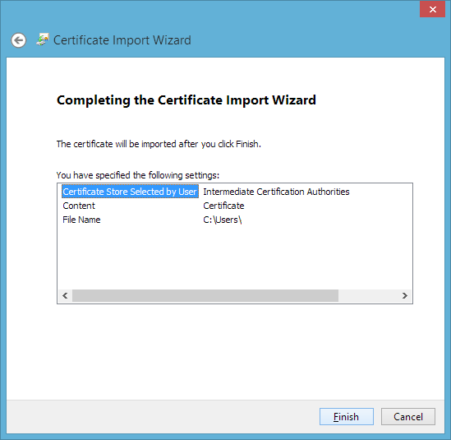Click the Certificate Import Wizard title icon
Screen dimensions: 451x440
[x=43, y=39]
